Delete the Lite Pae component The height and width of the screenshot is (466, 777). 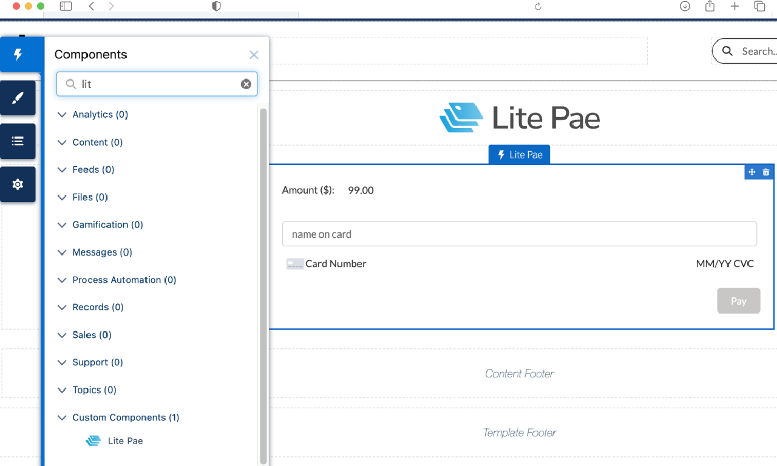tap(766, 172)
